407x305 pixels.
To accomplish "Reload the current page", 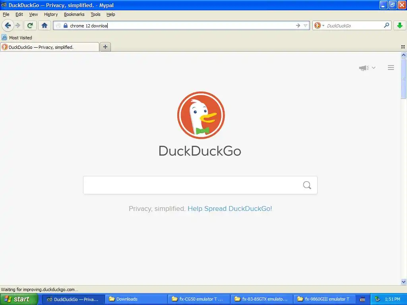I will [x=30, y=25].
